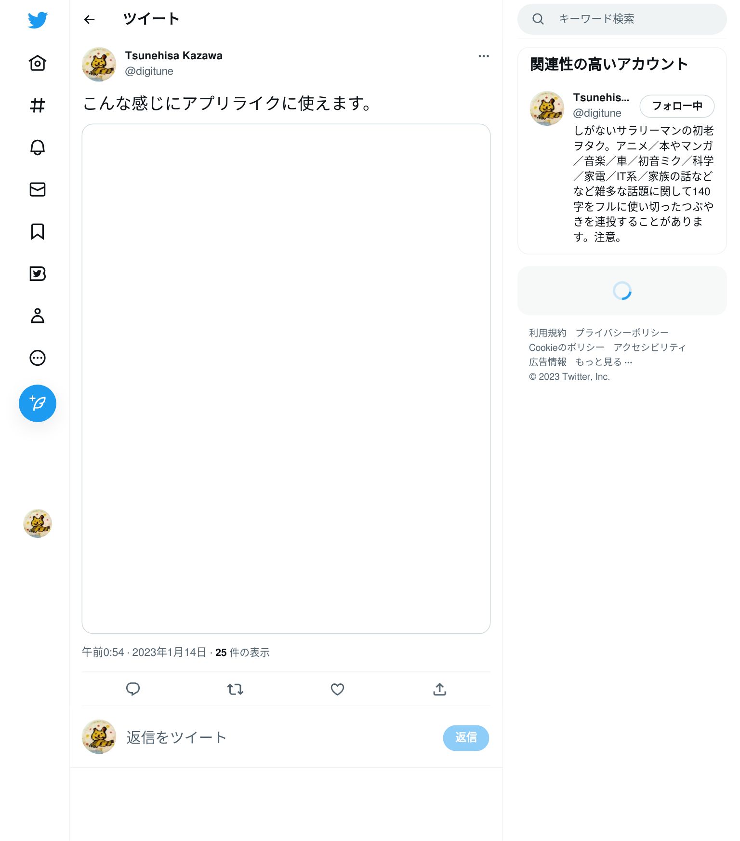
Task: Go to the Twitter home feed
Action: pos(38,63)
